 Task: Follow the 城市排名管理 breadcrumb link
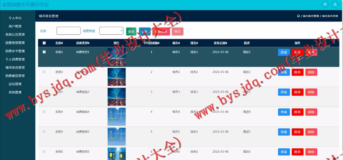pyautogui.click(x=311, y=16)
